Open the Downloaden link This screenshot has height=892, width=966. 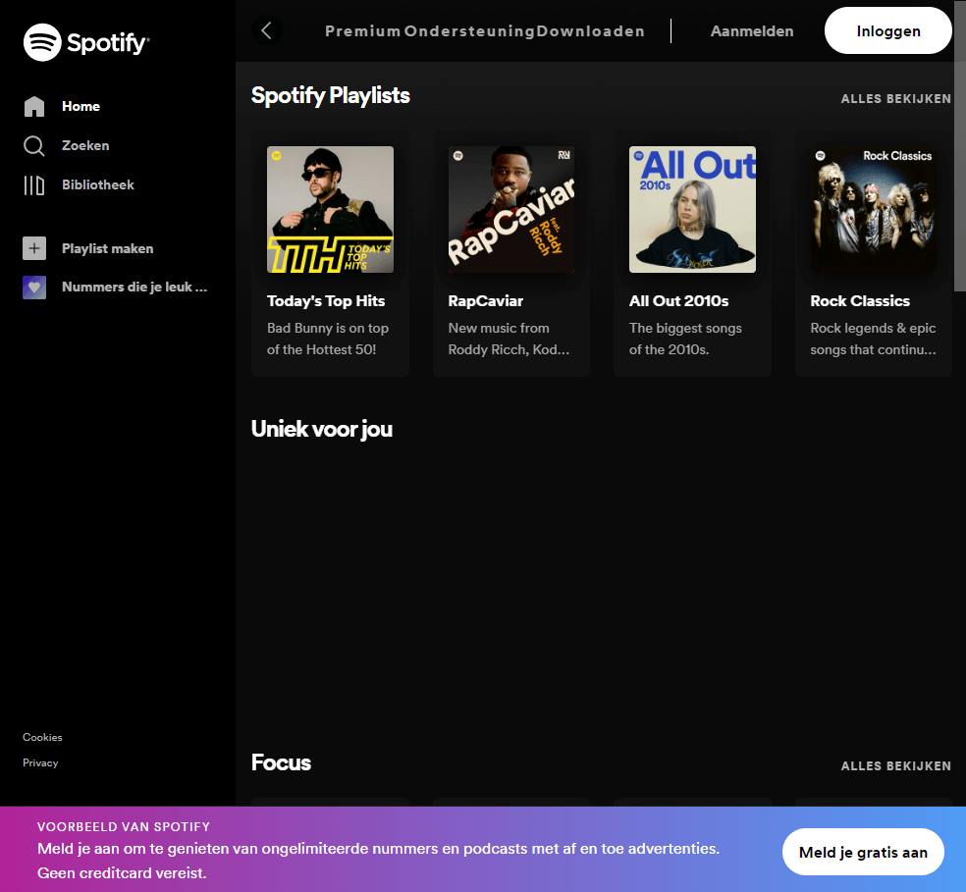pyautogui.click(x=590, y=31)
